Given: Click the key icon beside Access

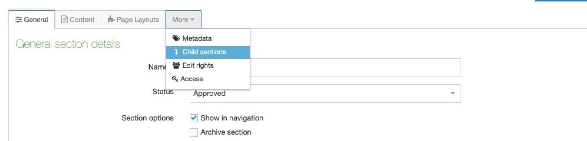Looking at the screenshot, I should click(175, 79).
